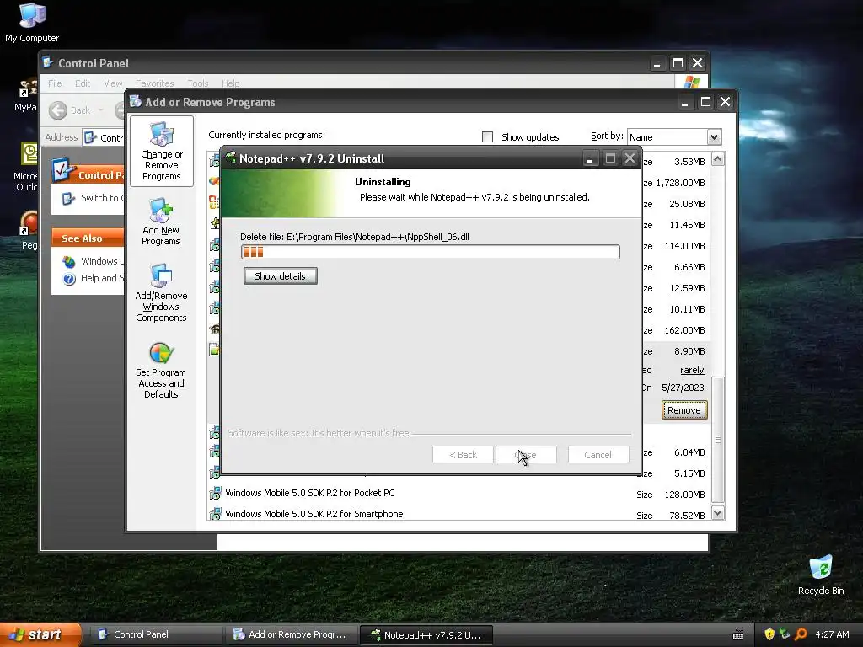The width and height of the screenshot is (863, 647).
Task: Click the 8.90MB size link
Action: pyautogui.click(x=689, y=351)
